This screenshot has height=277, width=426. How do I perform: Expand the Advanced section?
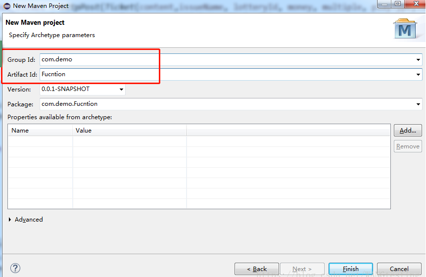pos(10,220)
